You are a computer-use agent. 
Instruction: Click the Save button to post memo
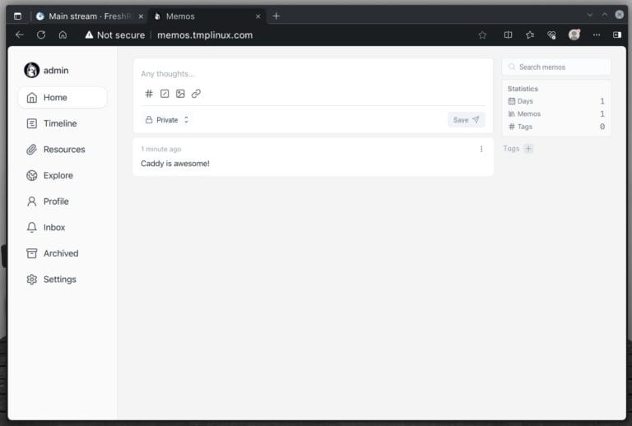466,120
